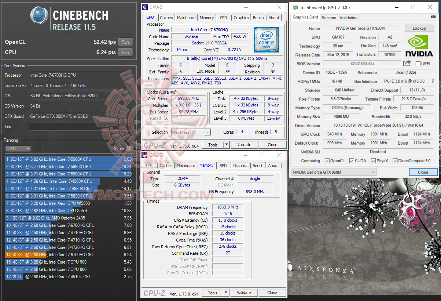Click Validate in bottom CPU-Z window
This screenshot has width=441, height=301.
[244, 293]
